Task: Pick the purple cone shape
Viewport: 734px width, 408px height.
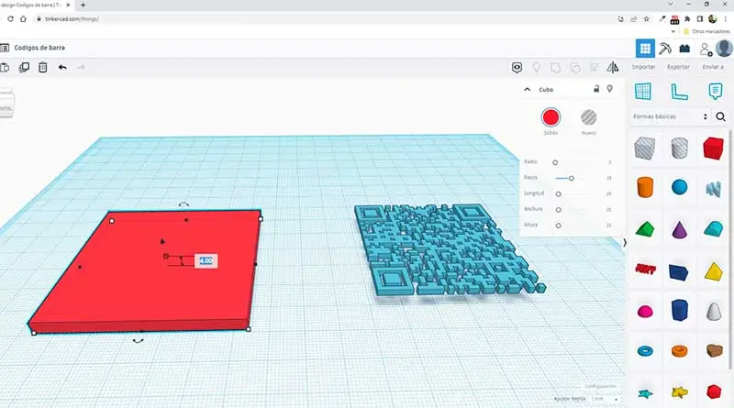Action: click(679, 230)
